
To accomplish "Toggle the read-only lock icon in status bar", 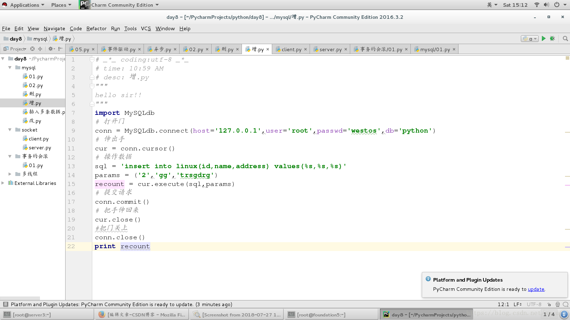I will 549,304.
